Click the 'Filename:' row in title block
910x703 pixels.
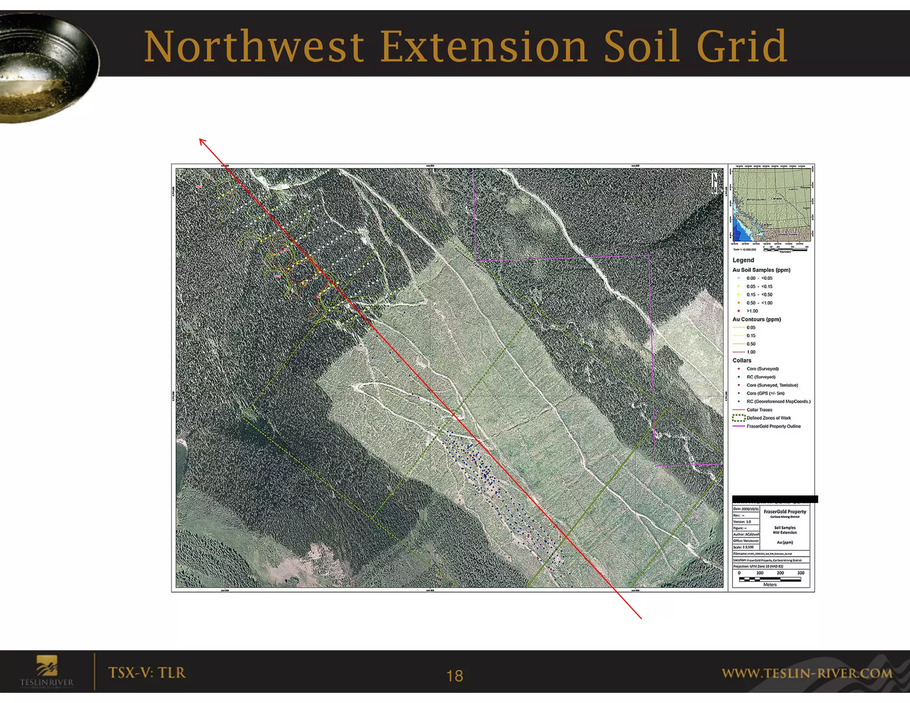click(x=771, y=554)
